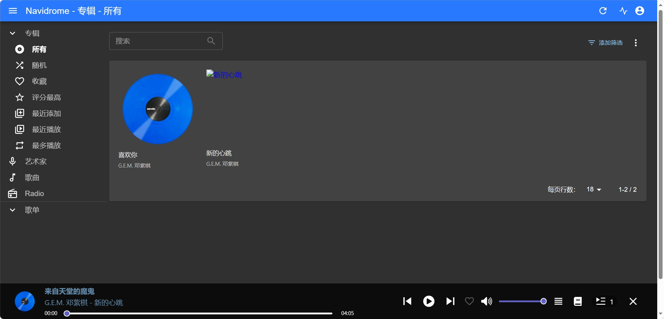664x319 pixels.
Task: Click the song progress bar
Action: click(198, 313)
